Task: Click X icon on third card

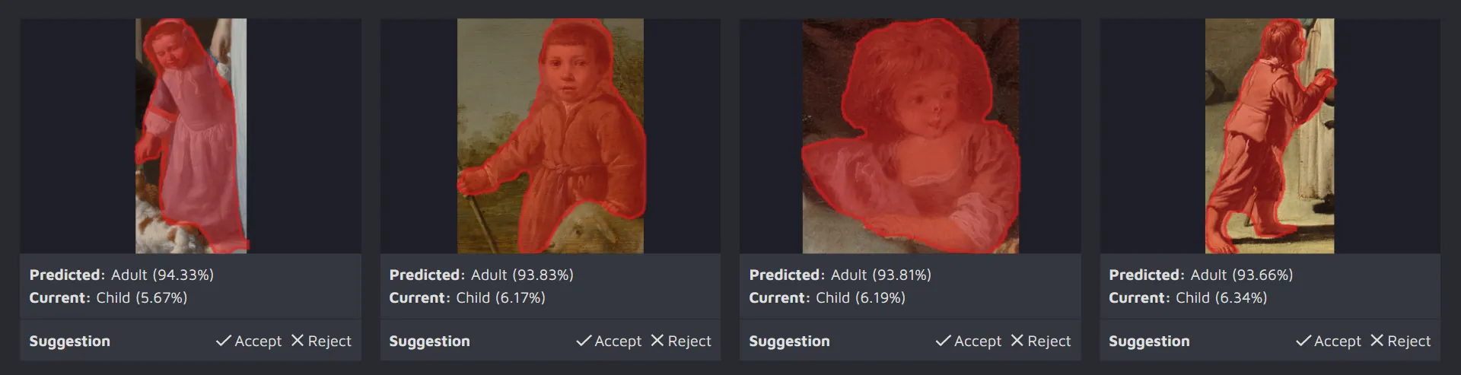Action: (x=1017, y=341)
